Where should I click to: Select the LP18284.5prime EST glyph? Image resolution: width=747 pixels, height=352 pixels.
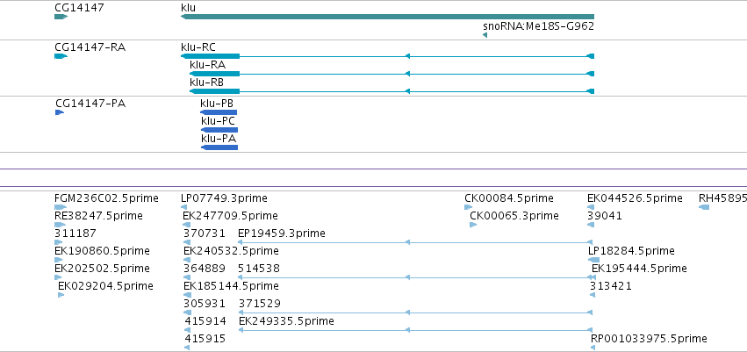click(594, 260)
